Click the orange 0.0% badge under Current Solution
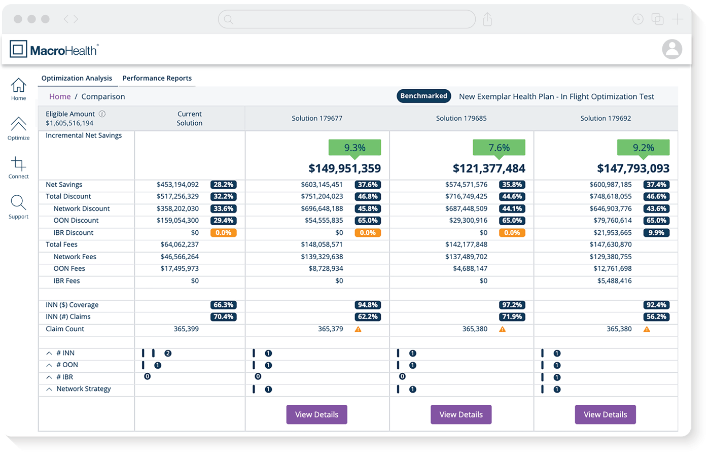The width and height of the screenshot is (710, 457). tap(224, 233)
